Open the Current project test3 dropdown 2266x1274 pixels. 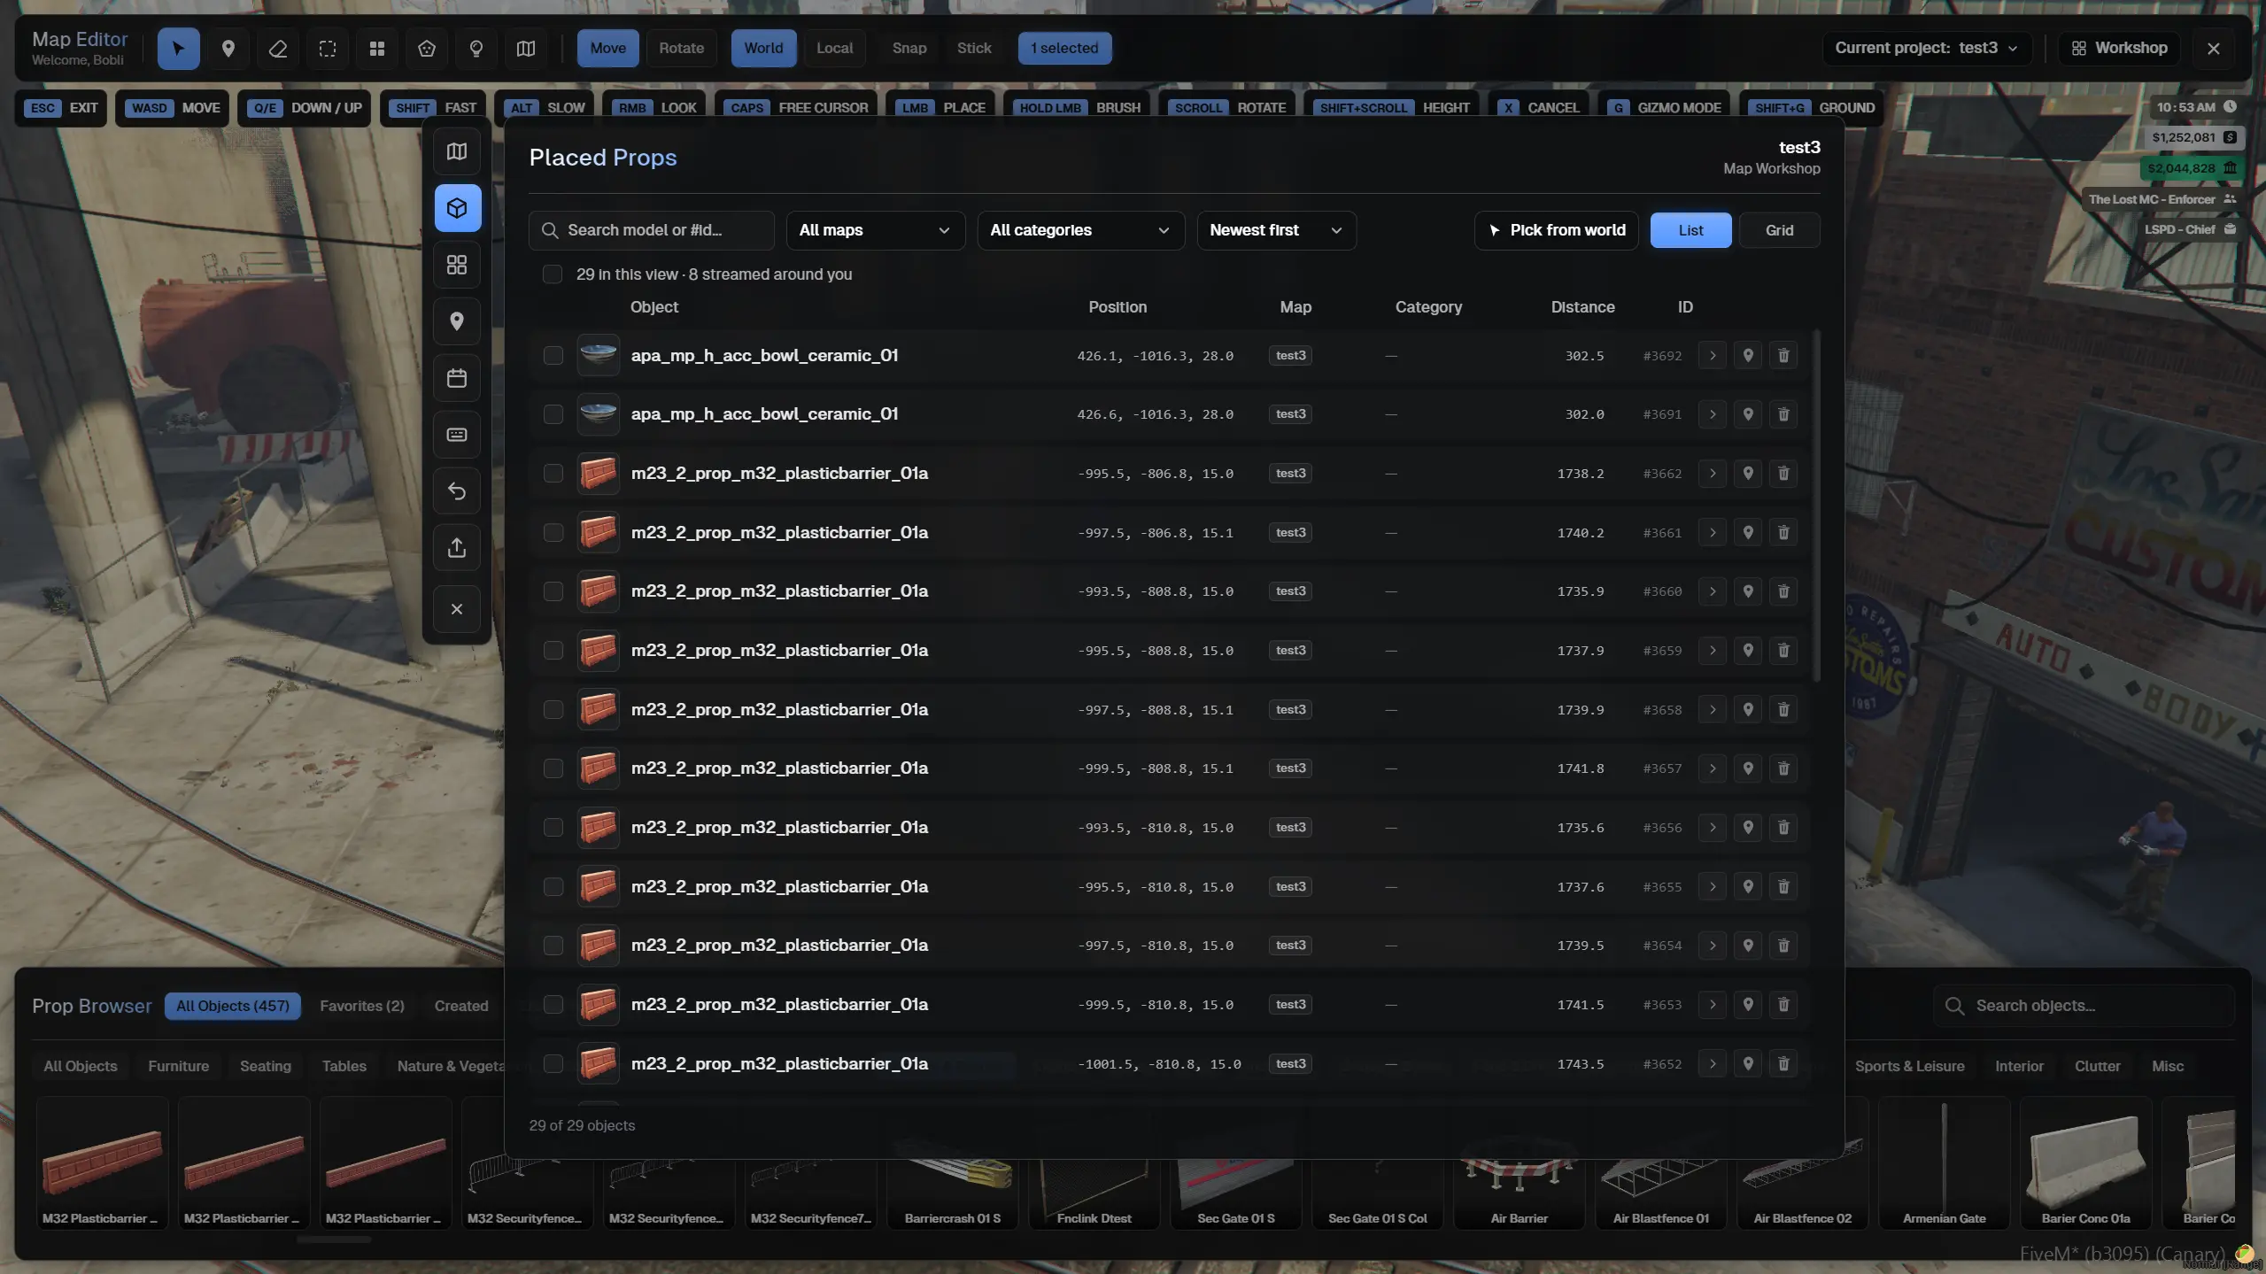tap(1926, 48)
